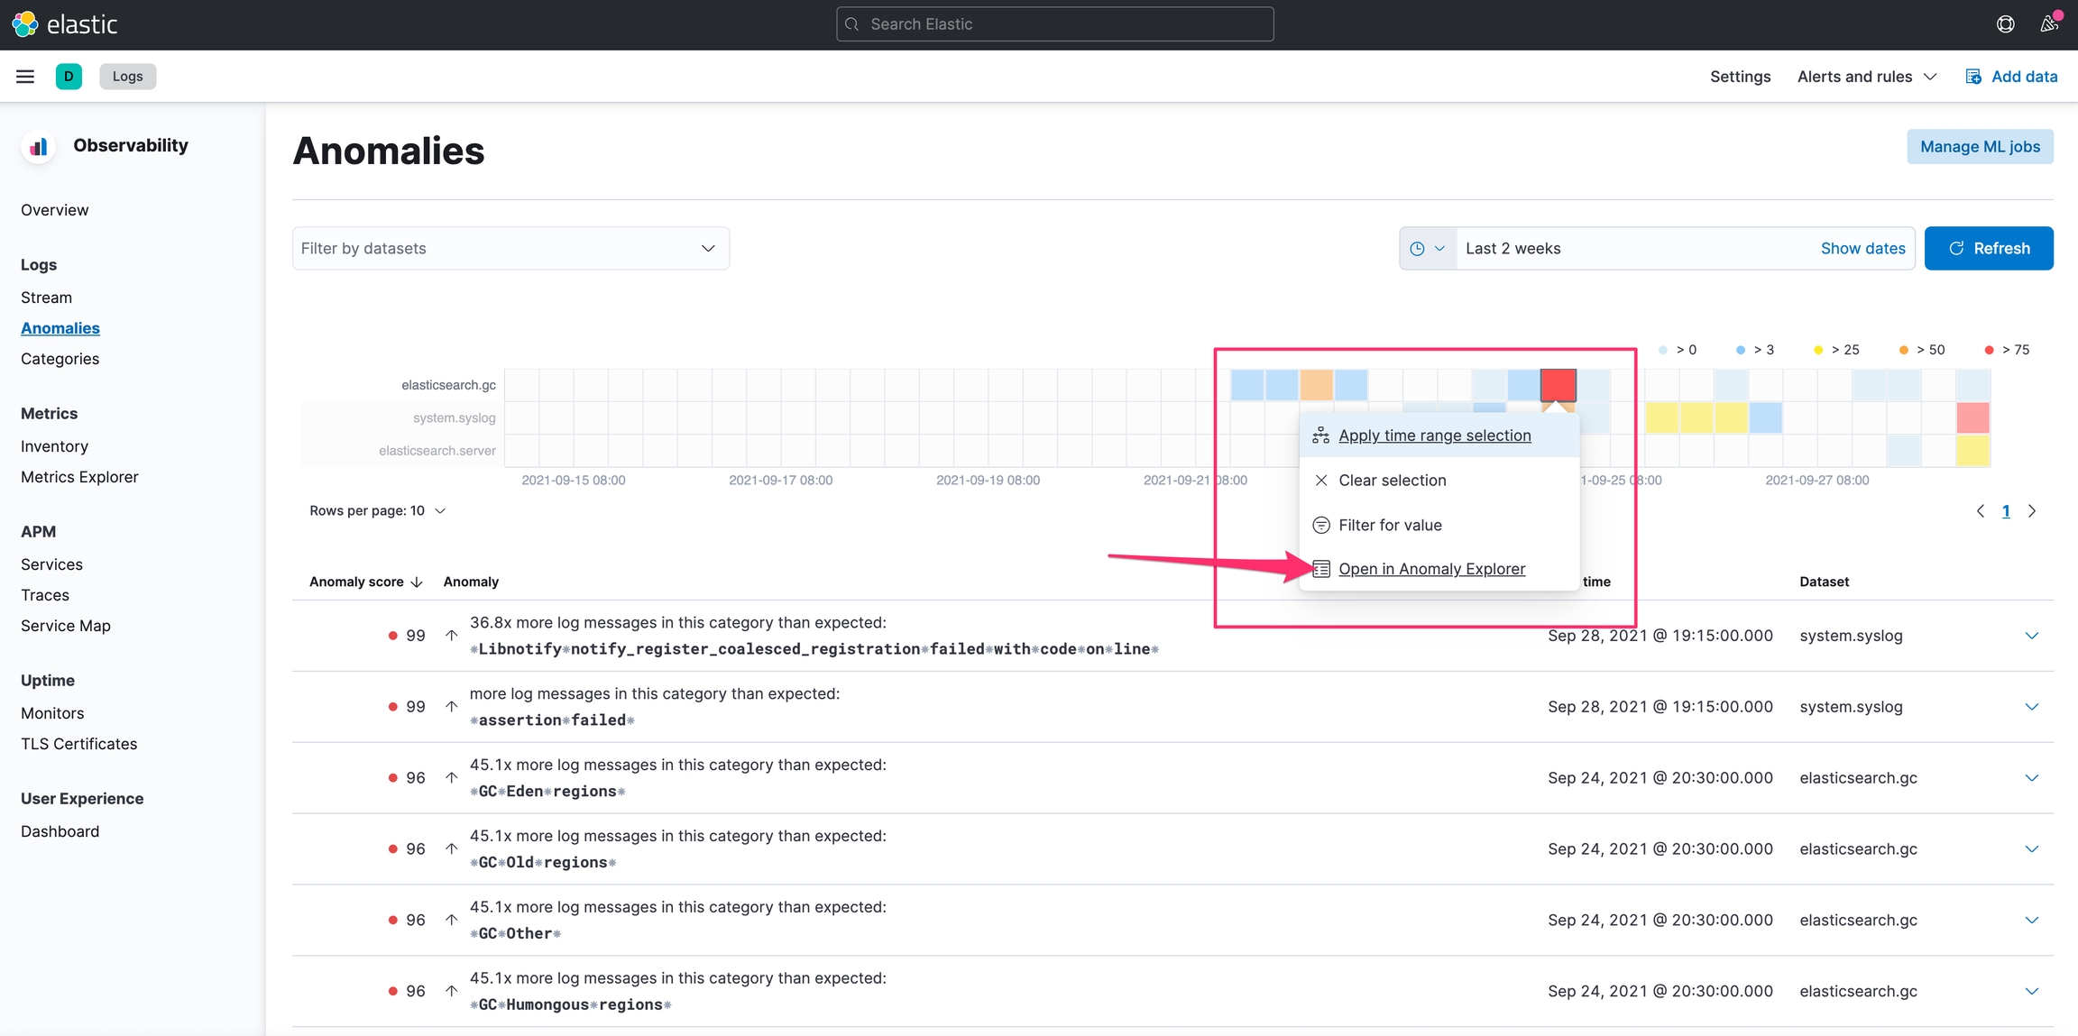Click the elasticsearch.server swim lane label
The height and width of the screenshot is (1036, 2078).
pos(437,450)
